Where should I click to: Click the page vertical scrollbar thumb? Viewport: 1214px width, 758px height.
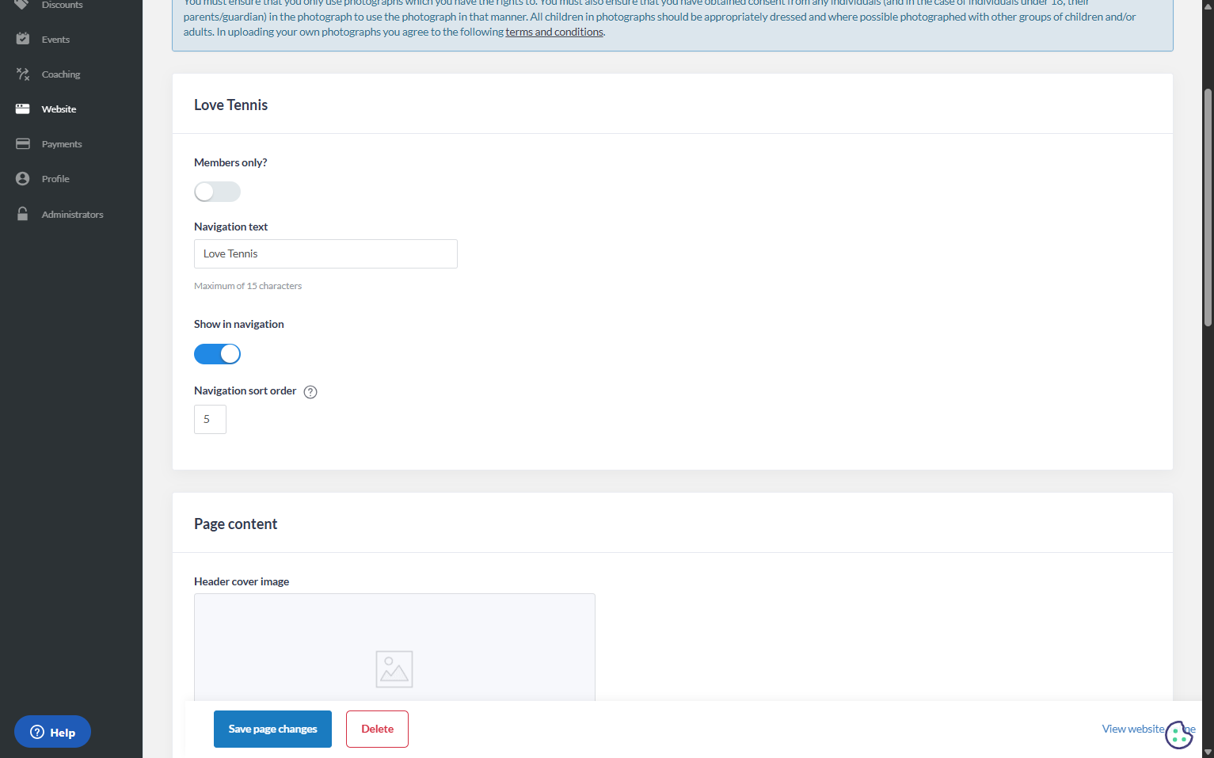coord(1208,208)
